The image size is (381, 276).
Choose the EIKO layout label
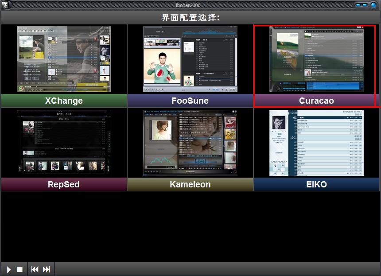tap(316, 184)
